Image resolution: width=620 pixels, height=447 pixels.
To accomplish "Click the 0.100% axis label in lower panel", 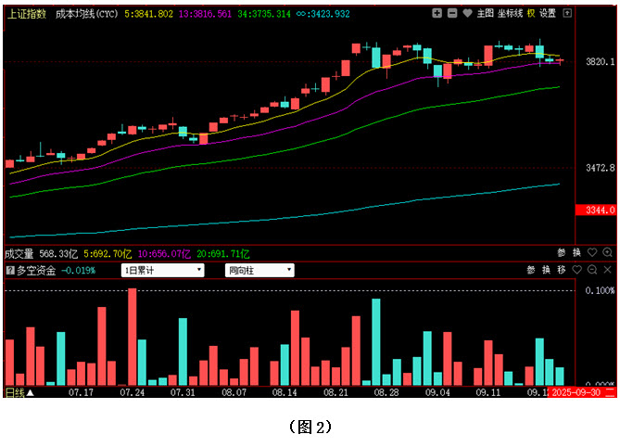I will [x=600, y=291].
